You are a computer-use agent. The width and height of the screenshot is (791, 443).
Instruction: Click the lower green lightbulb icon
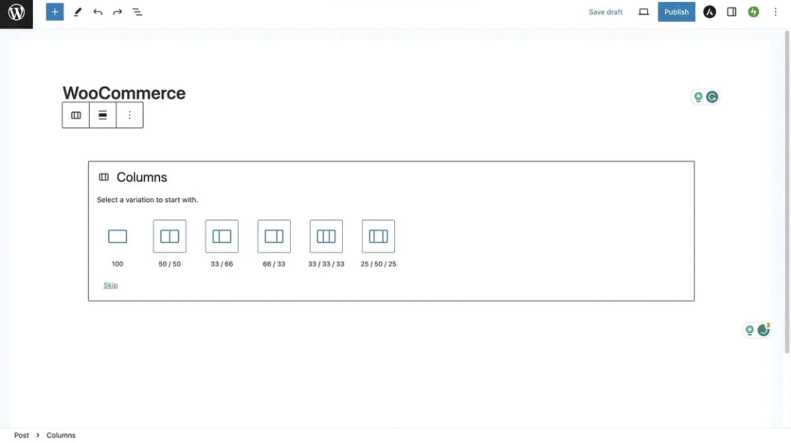(750, 330)
